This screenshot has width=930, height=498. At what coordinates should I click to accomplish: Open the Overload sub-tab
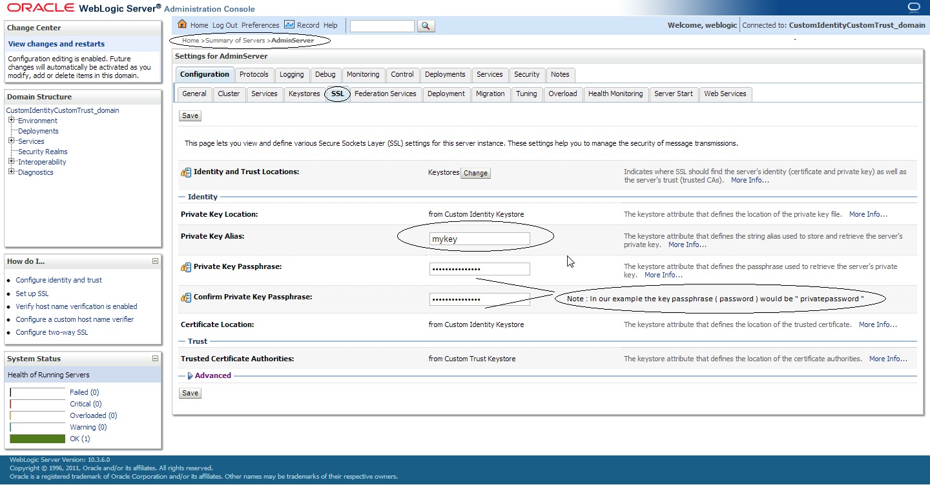(x=563, y=94)
